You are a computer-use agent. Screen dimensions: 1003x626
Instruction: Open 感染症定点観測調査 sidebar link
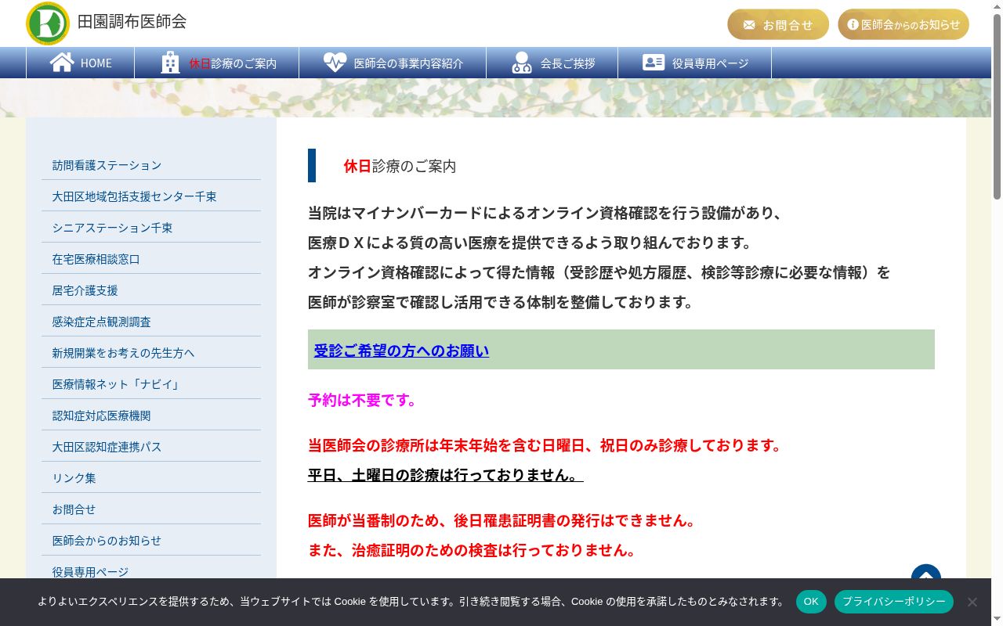151,322
